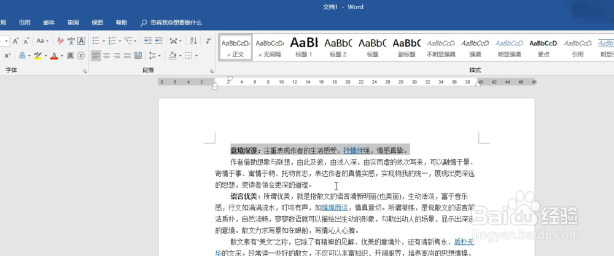
Task: Open Asian Layout options button
Action: (174, 41)
